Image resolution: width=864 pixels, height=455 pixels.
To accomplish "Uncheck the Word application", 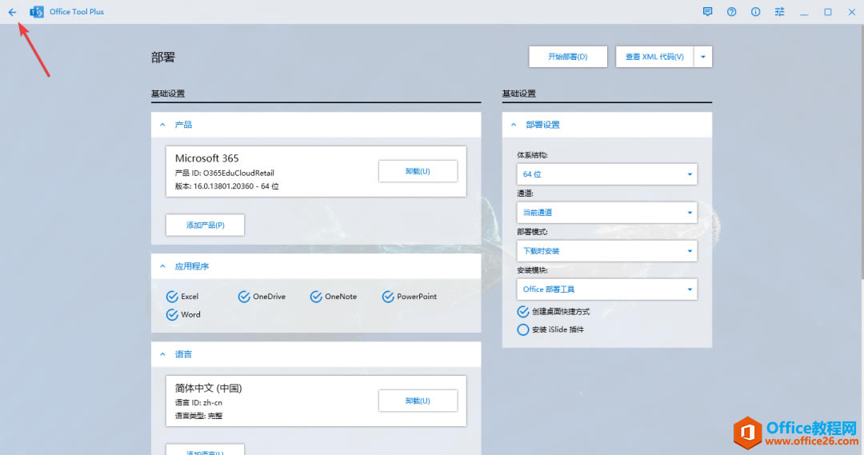I will 172,314.
